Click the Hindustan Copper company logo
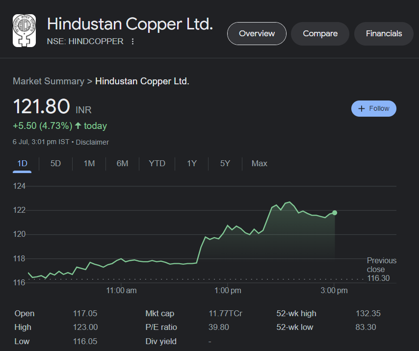Image resolution: width=419 pixels, height=351 pixels. (x=24, y=31)
